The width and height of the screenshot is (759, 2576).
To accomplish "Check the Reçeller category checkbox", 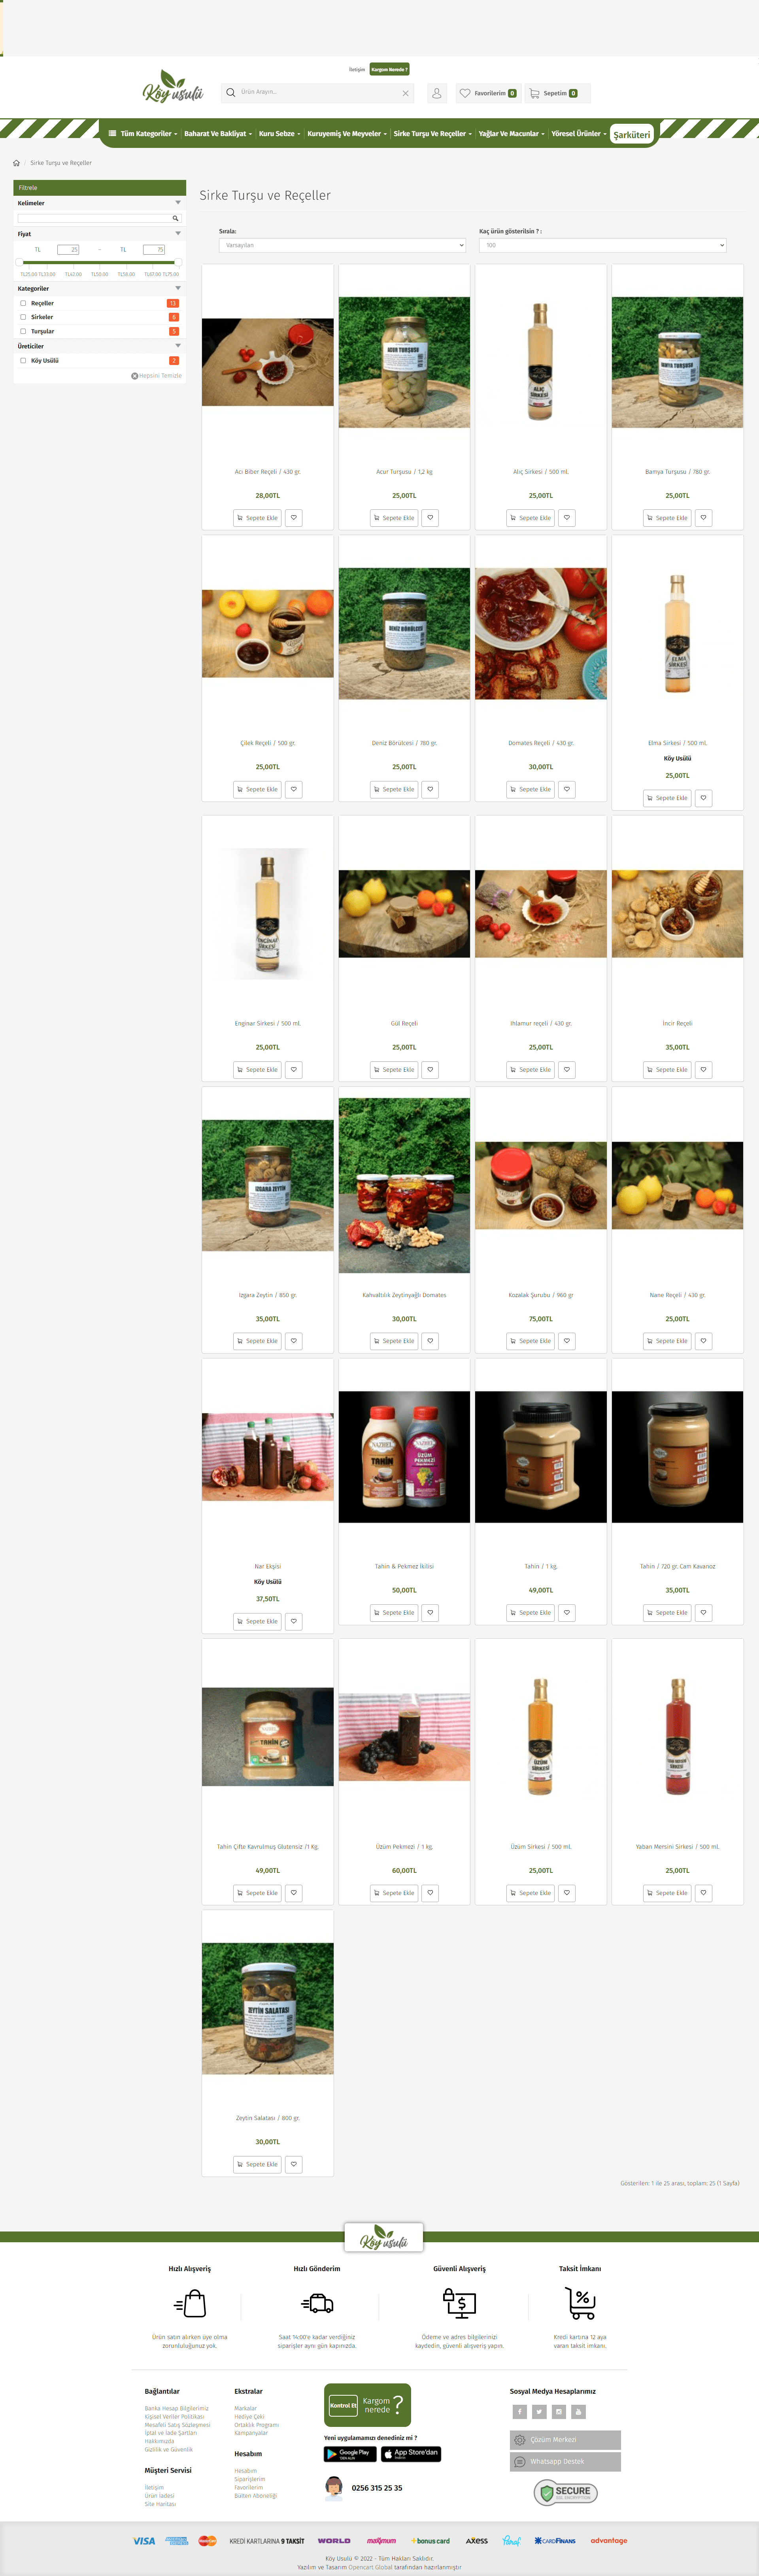I will (23, 303).
